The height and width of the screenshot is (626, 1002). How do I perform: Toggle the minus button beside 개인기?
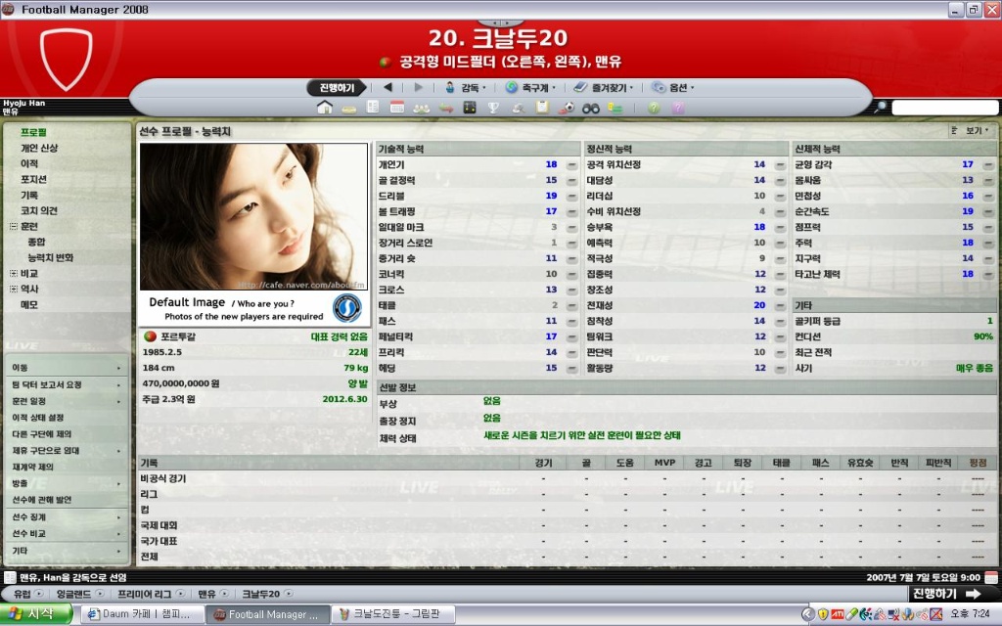coord(571,164)
